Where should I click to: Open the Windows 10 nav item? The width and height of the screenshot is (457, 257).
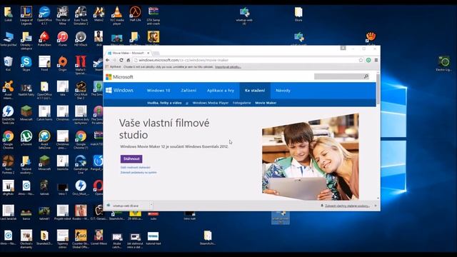point(159,91)
